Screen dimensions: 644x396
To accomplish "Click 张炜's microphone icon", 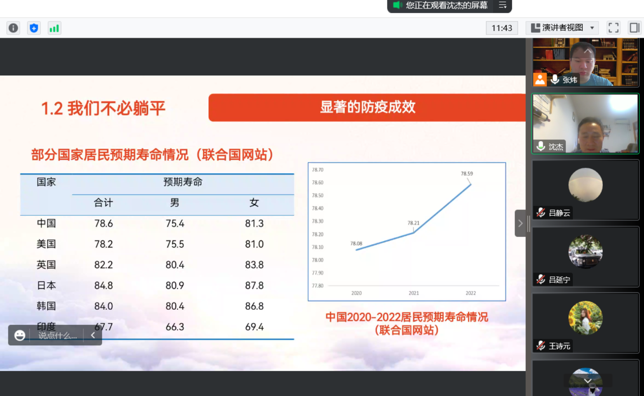I will pos(555,80).
